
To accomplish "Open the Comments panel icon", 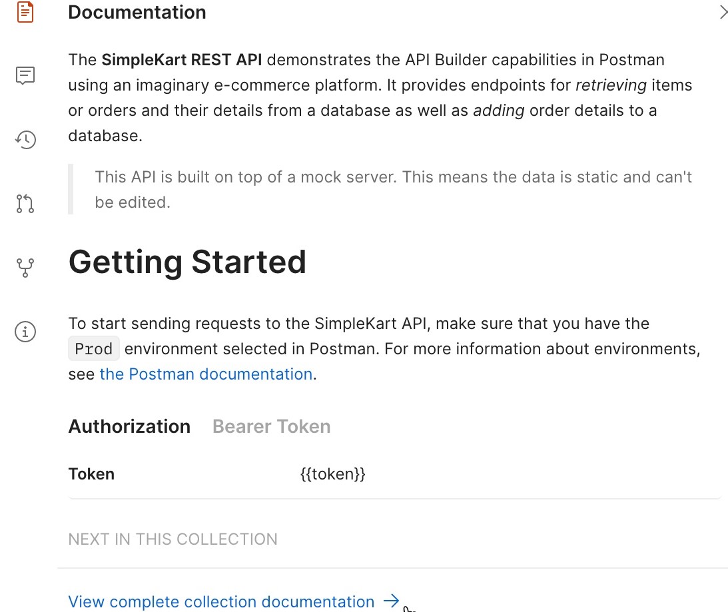I will click(25, 75).
